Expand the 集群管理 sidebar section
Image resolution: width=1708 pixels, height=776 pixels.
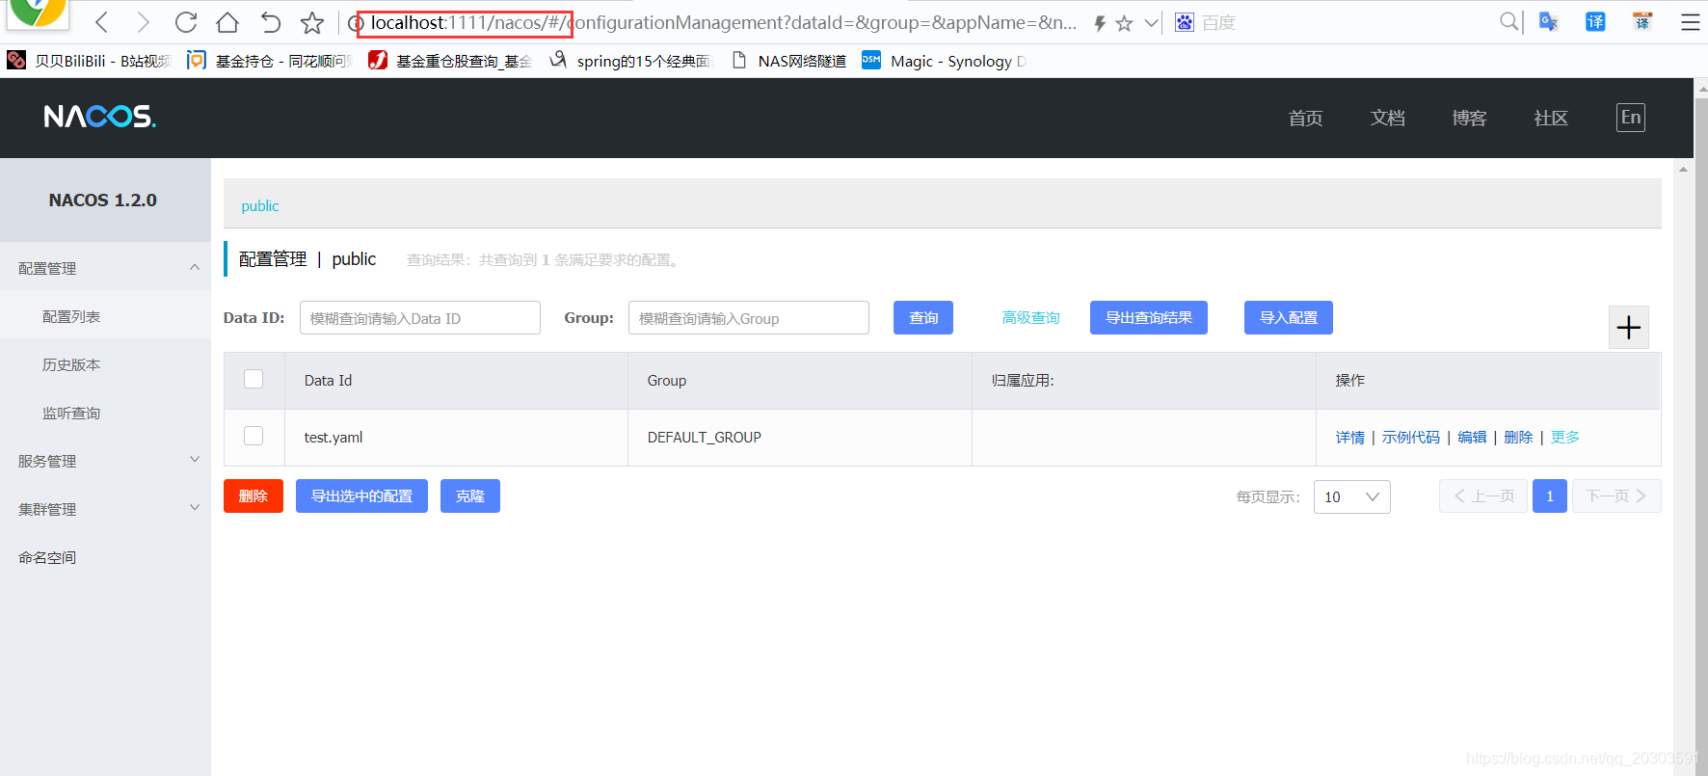click(x=105, y=509)
